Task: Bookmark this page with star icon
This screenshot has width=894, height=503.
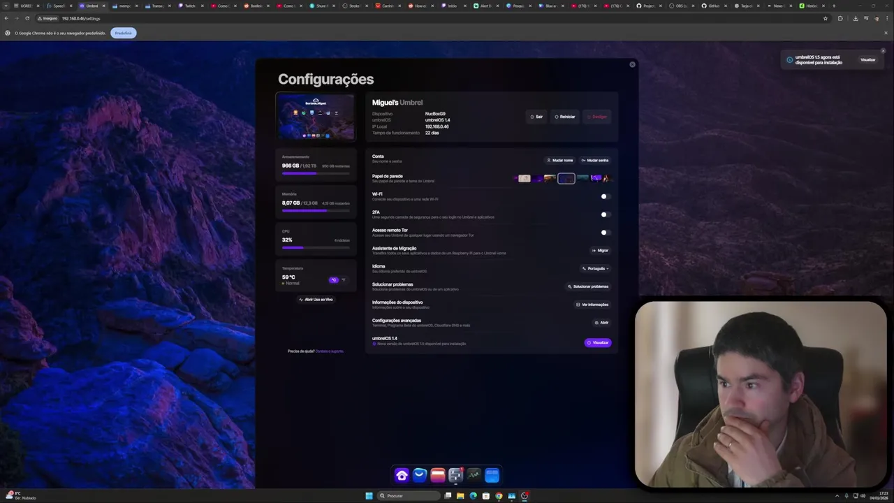Action: tap(826, 18)
